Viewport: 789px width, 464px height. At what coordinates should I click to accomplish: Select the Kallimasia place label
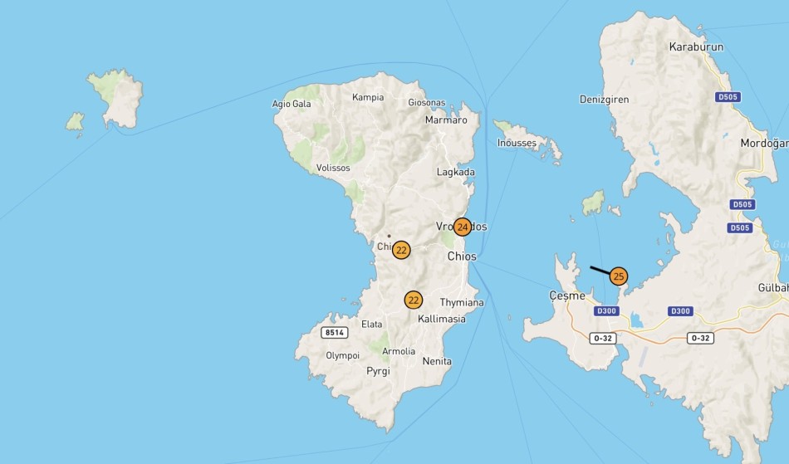442,319
